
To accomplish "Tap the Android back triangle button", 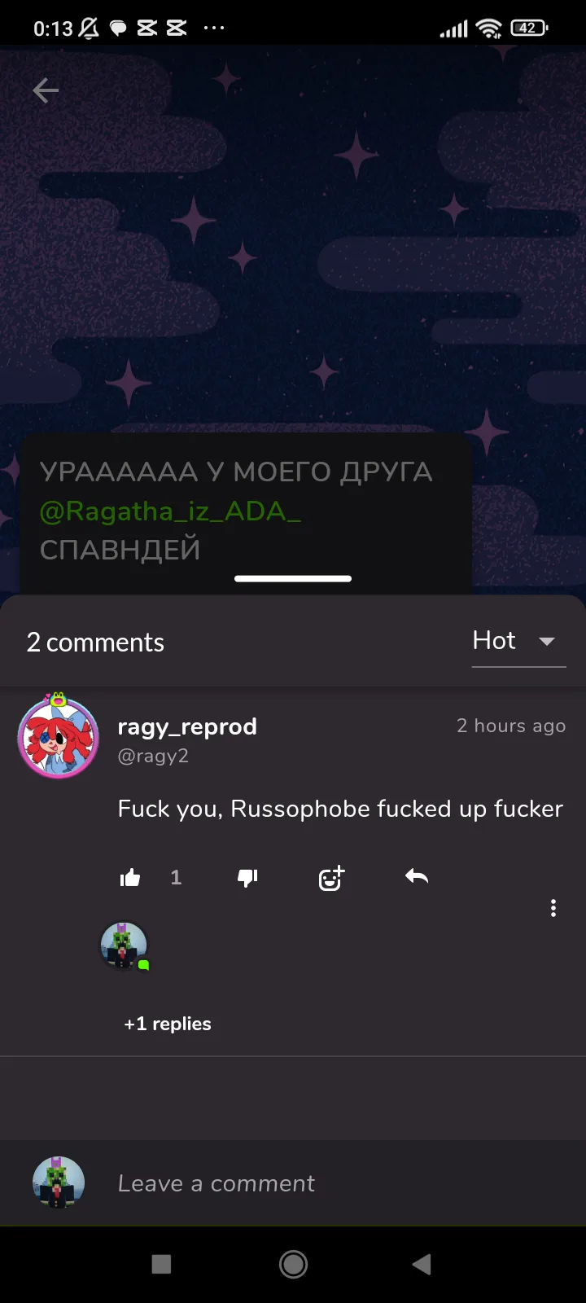I will (422, 1264).
